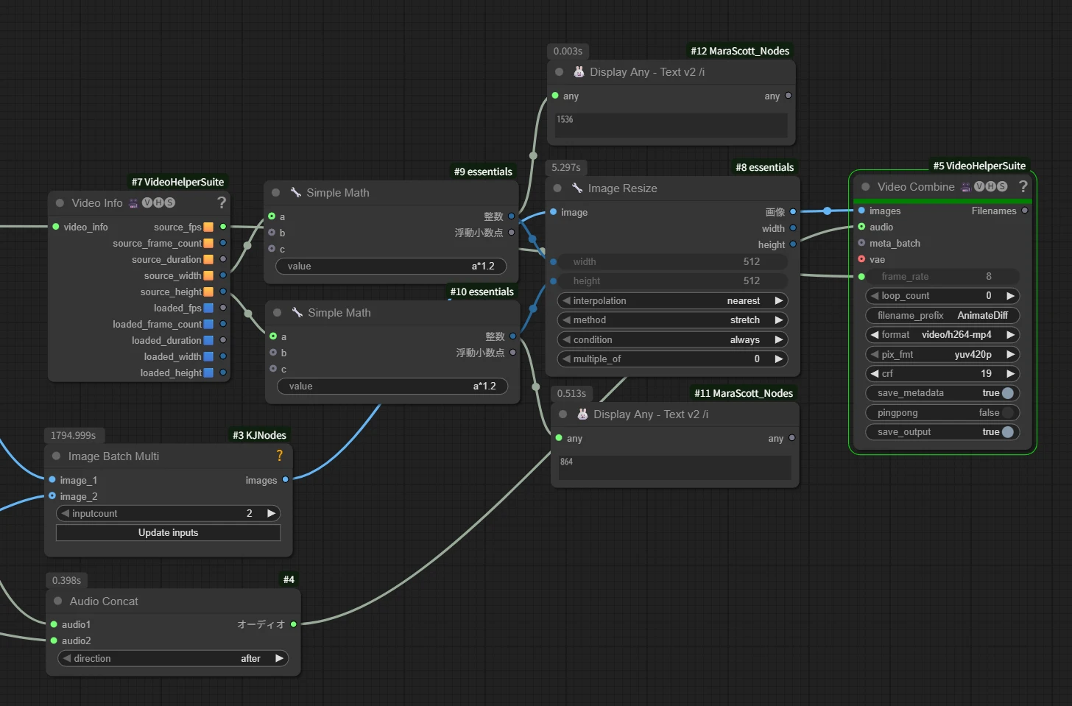1072x706 pixels.
Task: Click the rabbit icon on node #12 title
Action: coord(579,72)
